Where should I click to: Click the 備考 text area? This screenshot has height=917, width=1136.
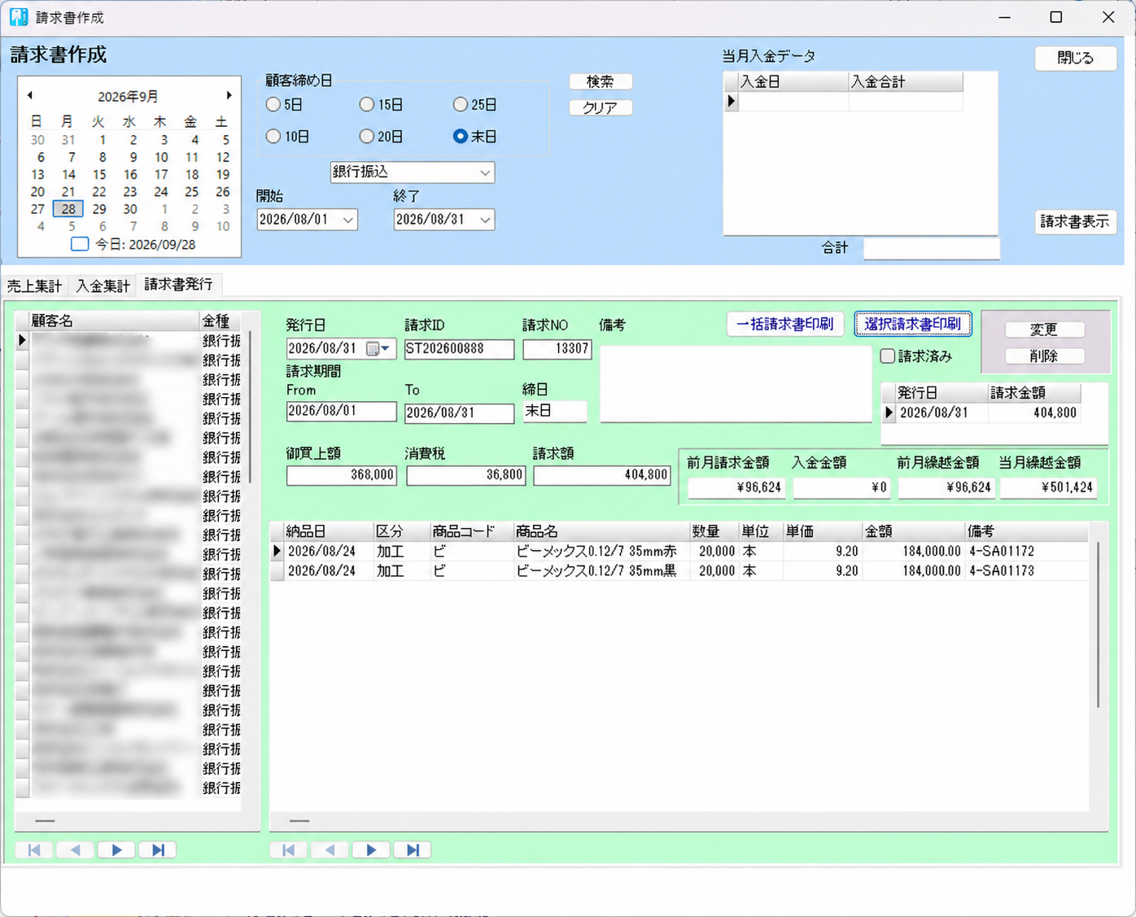[736, 385]
